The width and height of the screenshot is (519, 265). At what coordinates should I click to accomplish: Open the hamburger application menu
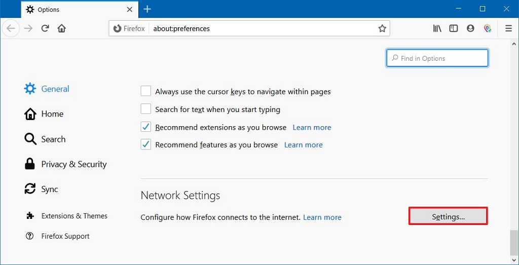coord(508,28)
